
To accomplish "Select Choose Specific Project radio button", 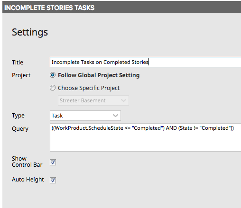I will [53, 88].
